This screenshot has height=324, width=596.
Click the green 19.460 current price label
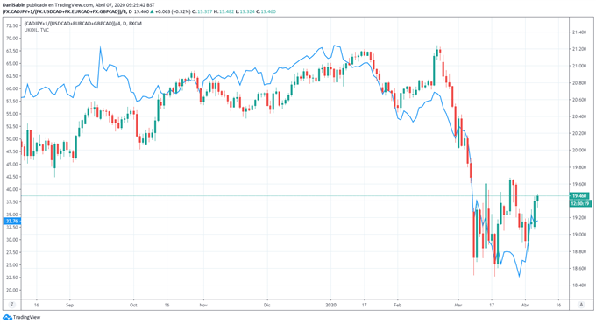click(x=579, y=195)
